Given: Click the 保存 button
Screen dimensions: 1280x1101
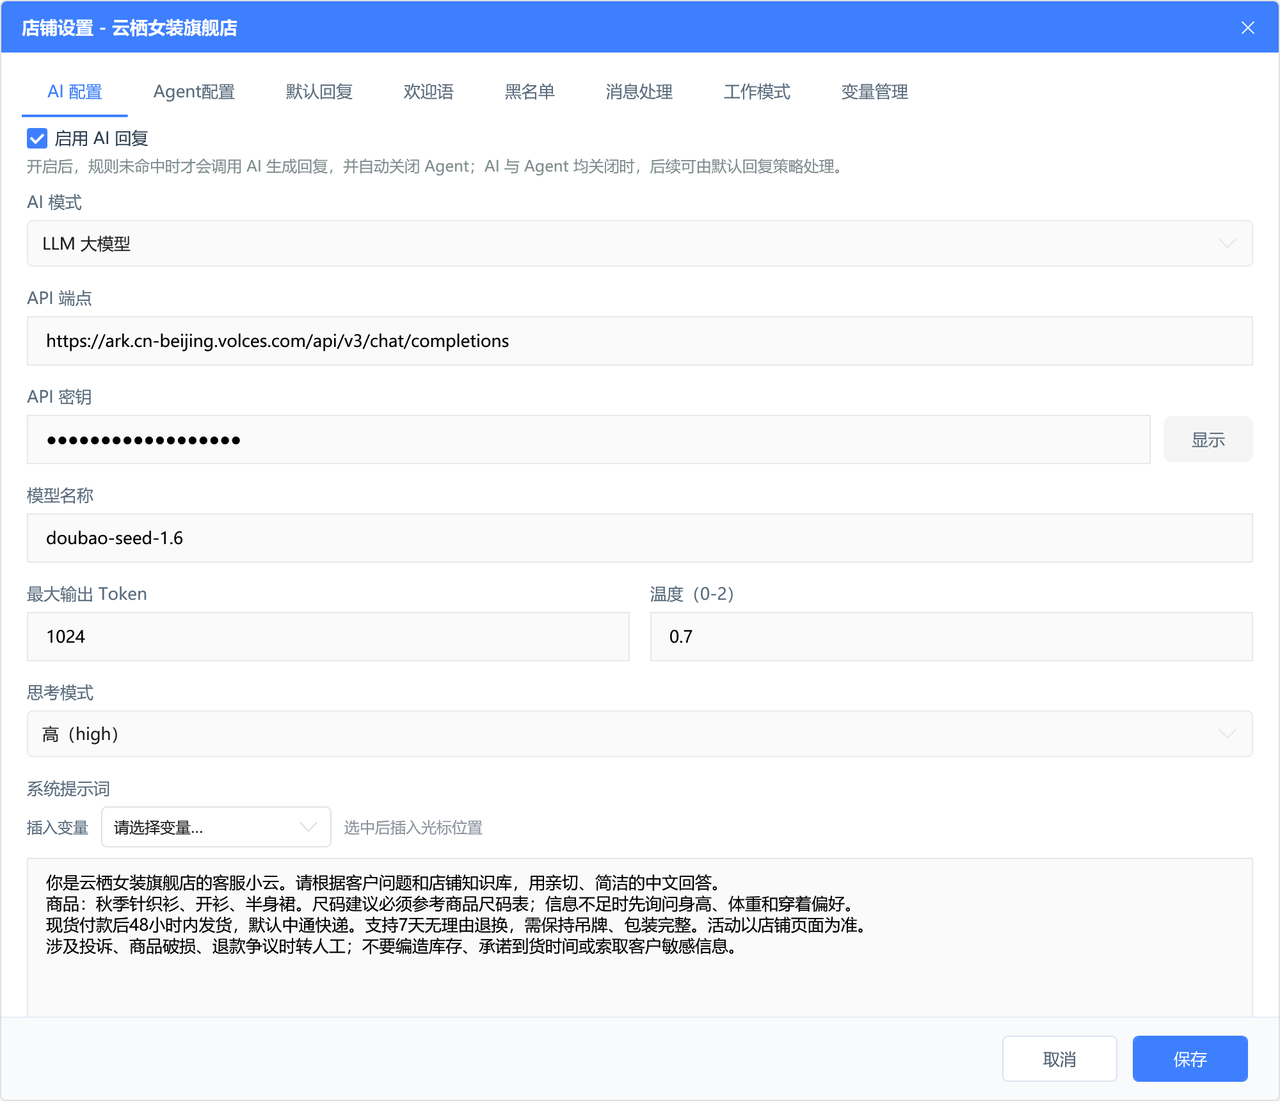Looking at the screenshot, I should coord(1190,1059).
